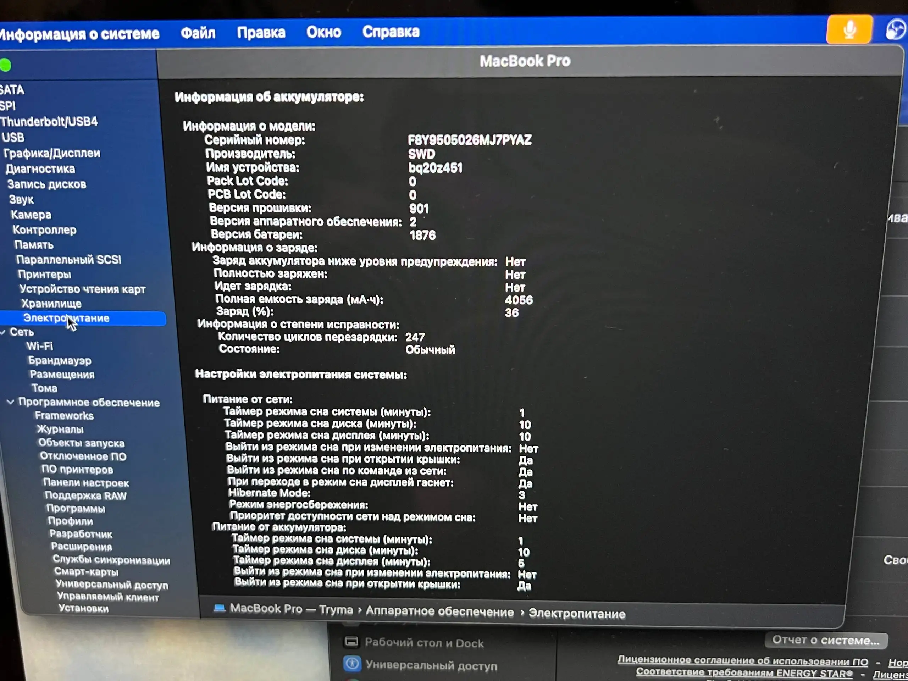Collapse the Программное обеспечение section
Viewport: 908px width, 681px height.
(x=11, y=402)
